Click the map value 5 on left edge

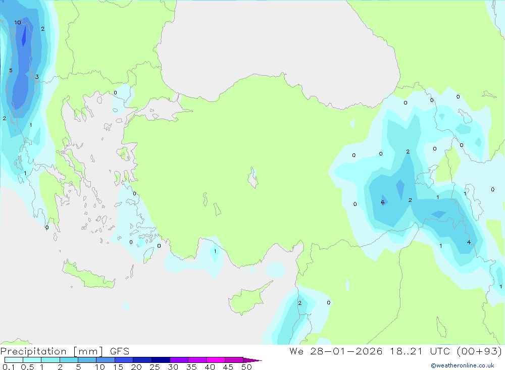(x=11, y=70)
